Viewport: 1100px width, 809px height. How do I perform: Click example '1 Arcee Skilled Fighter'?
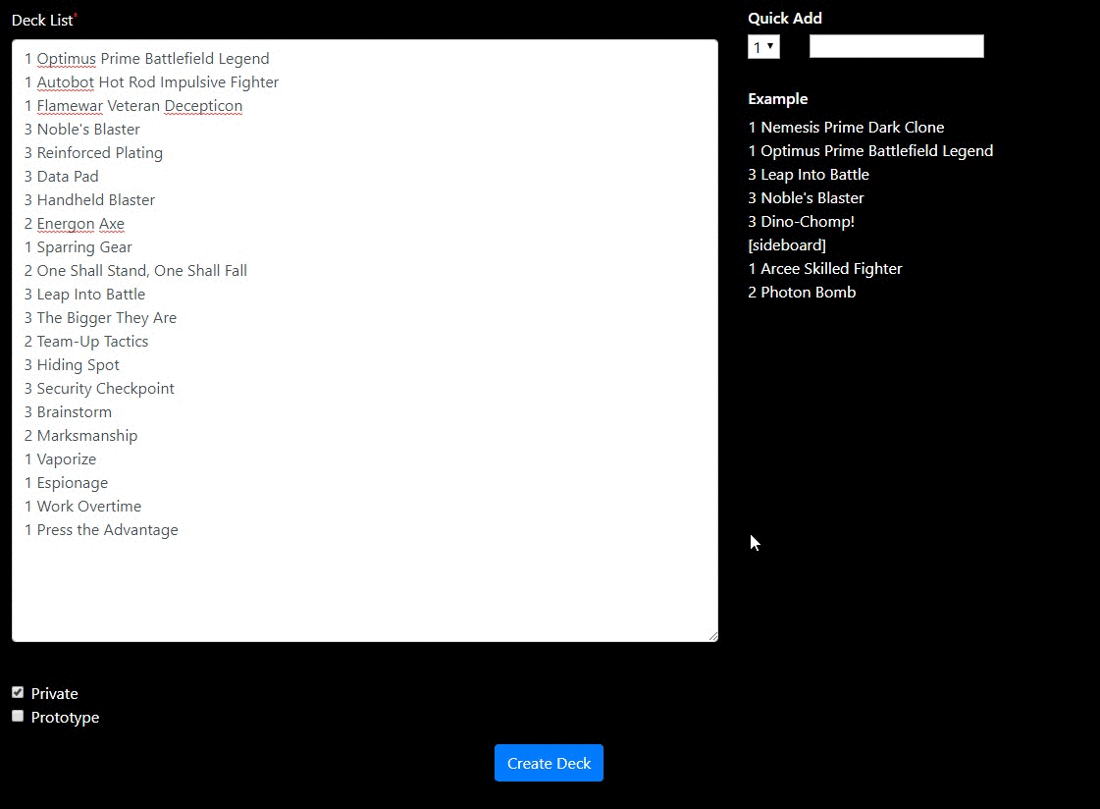(x=825, y=269)
